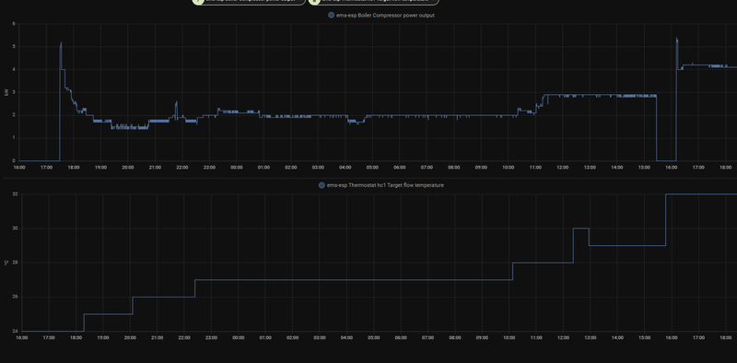Click the 12:00 time label under the compressor chart
Viewport: 737px width, 363px height.
(563, 168)
